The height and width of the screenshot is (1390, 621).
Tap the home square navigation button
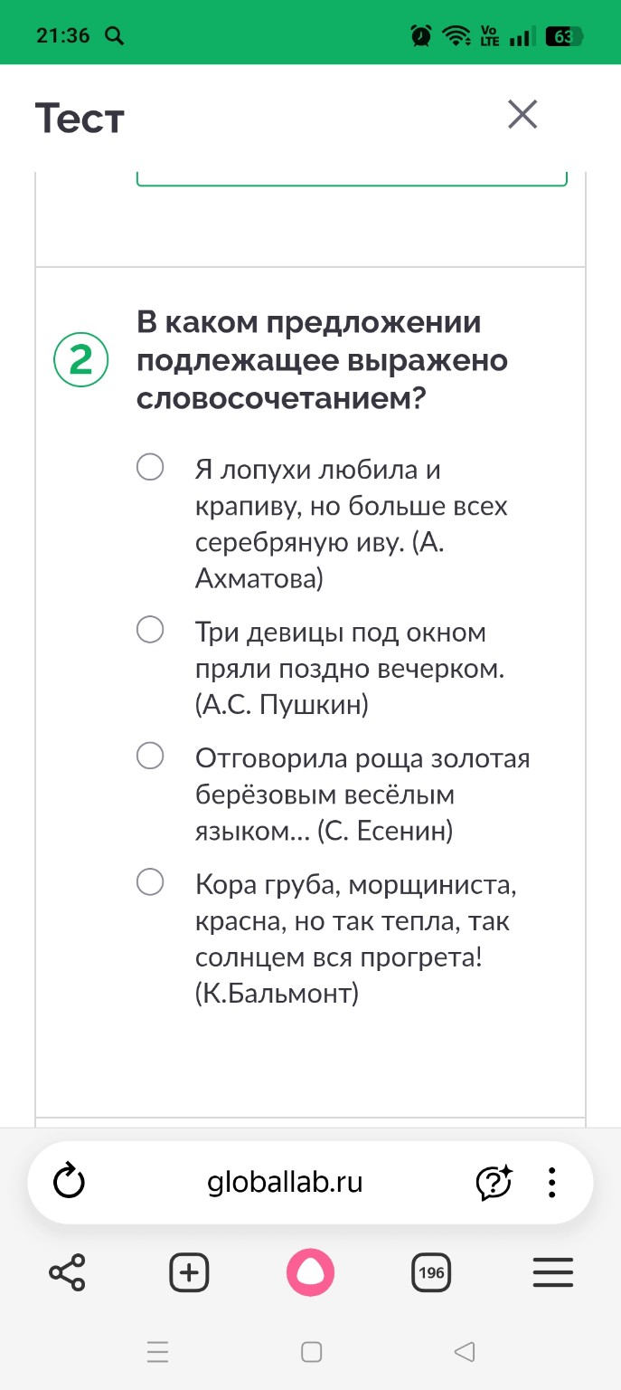(x=310, y=1352)
